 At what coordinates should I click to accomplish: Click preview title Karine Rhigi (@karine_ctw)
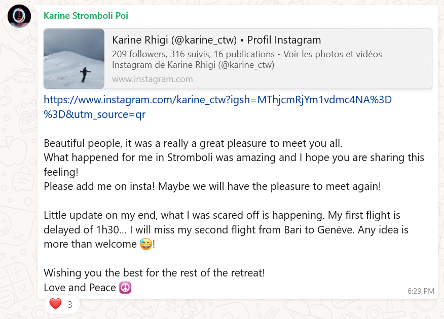(216, 40)
